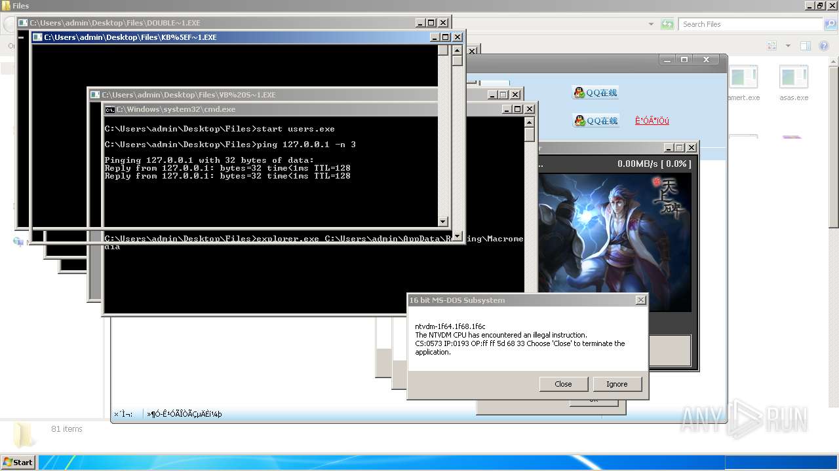Dismiss the 16 bit MS-DOS Subsystem dialog with X

click(640, 300)
